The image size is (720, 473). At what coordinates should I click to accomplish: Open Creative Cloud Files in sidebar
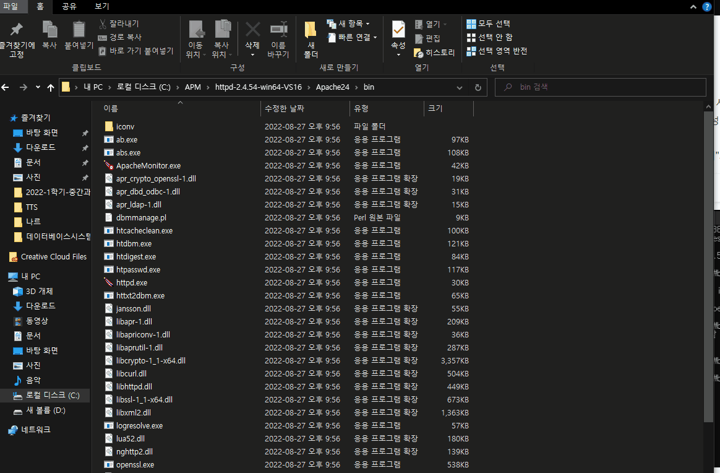48,257
